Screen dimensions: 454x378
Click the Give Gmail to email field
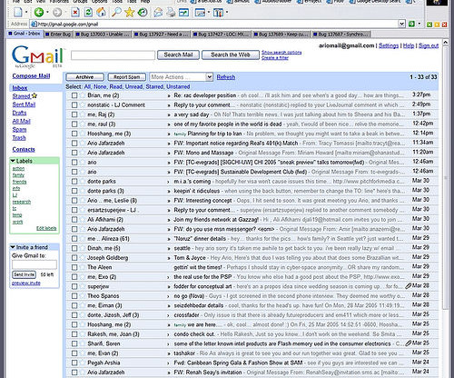coord(35,264)
